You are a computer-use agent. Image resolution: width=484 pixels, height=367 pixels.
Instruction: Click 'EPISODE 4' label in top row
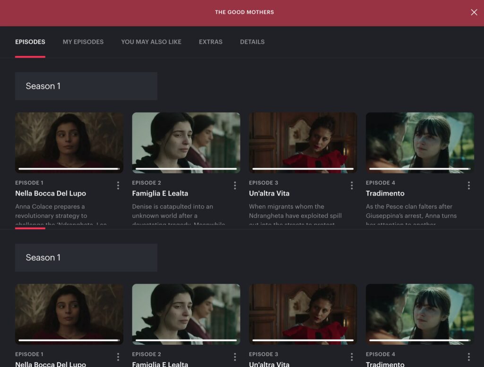pyautogui.click(x=380, y=183)
